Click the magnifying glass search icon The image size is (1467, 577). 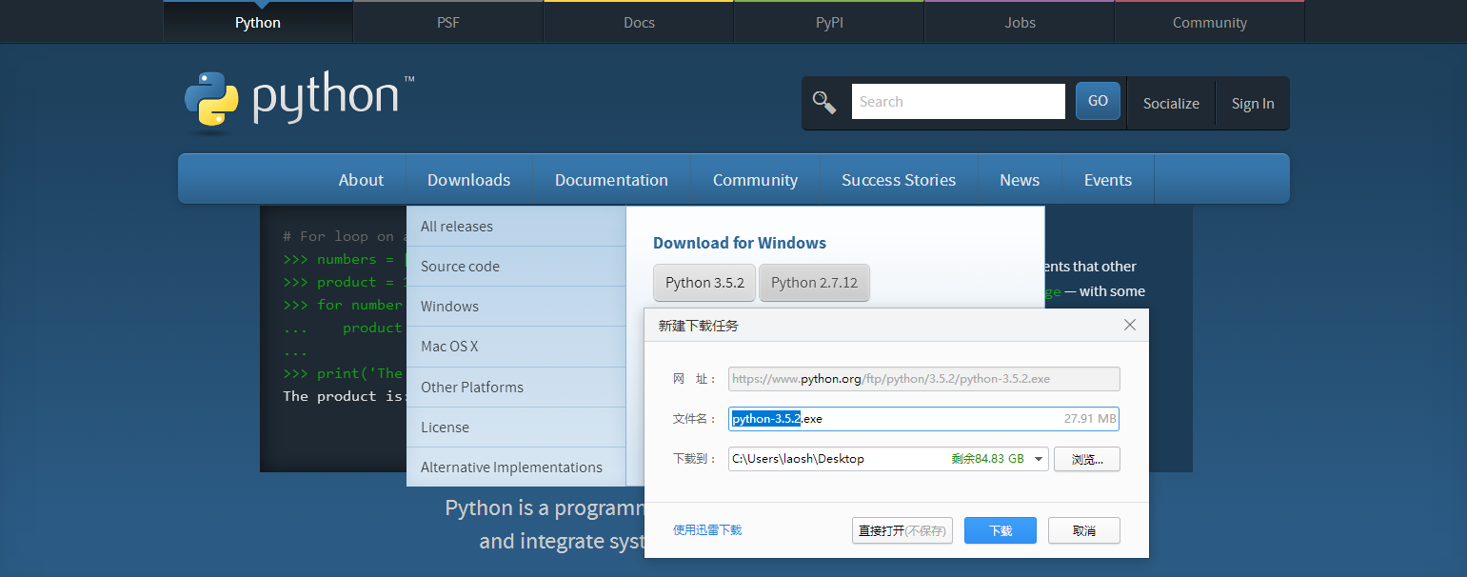click(823, 102)
